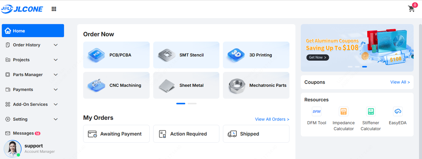Image resolution: width=422 pixels, height=159 pixels.
Task: Click the Parts Manager chip icon
Action: click(8, 75)
